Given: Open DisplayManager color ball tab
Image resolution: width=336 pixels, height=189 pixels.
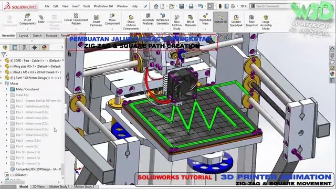Looking at the screenshot, I should tap(44, 47).
